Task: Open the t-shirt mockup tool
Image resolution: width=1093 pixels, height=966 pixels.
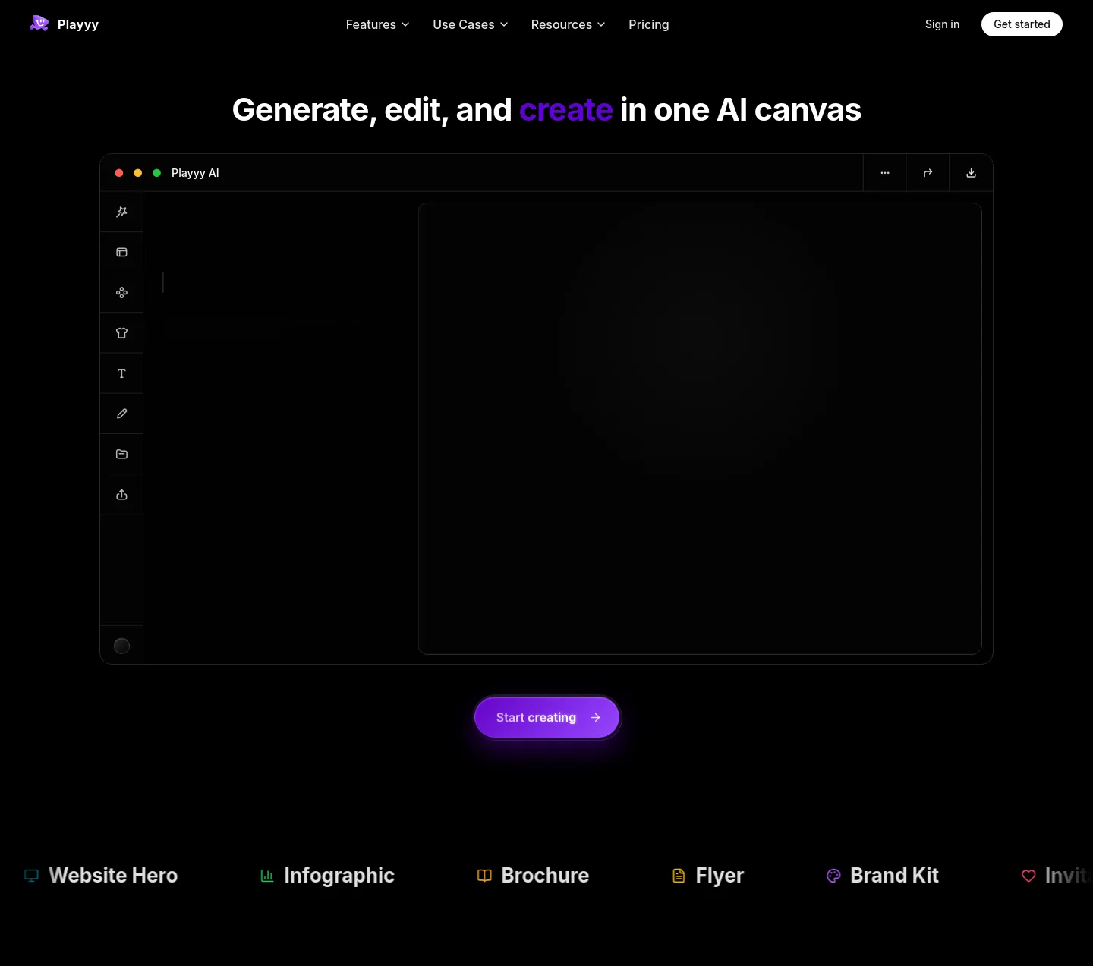Action: (x=121, y=333)
